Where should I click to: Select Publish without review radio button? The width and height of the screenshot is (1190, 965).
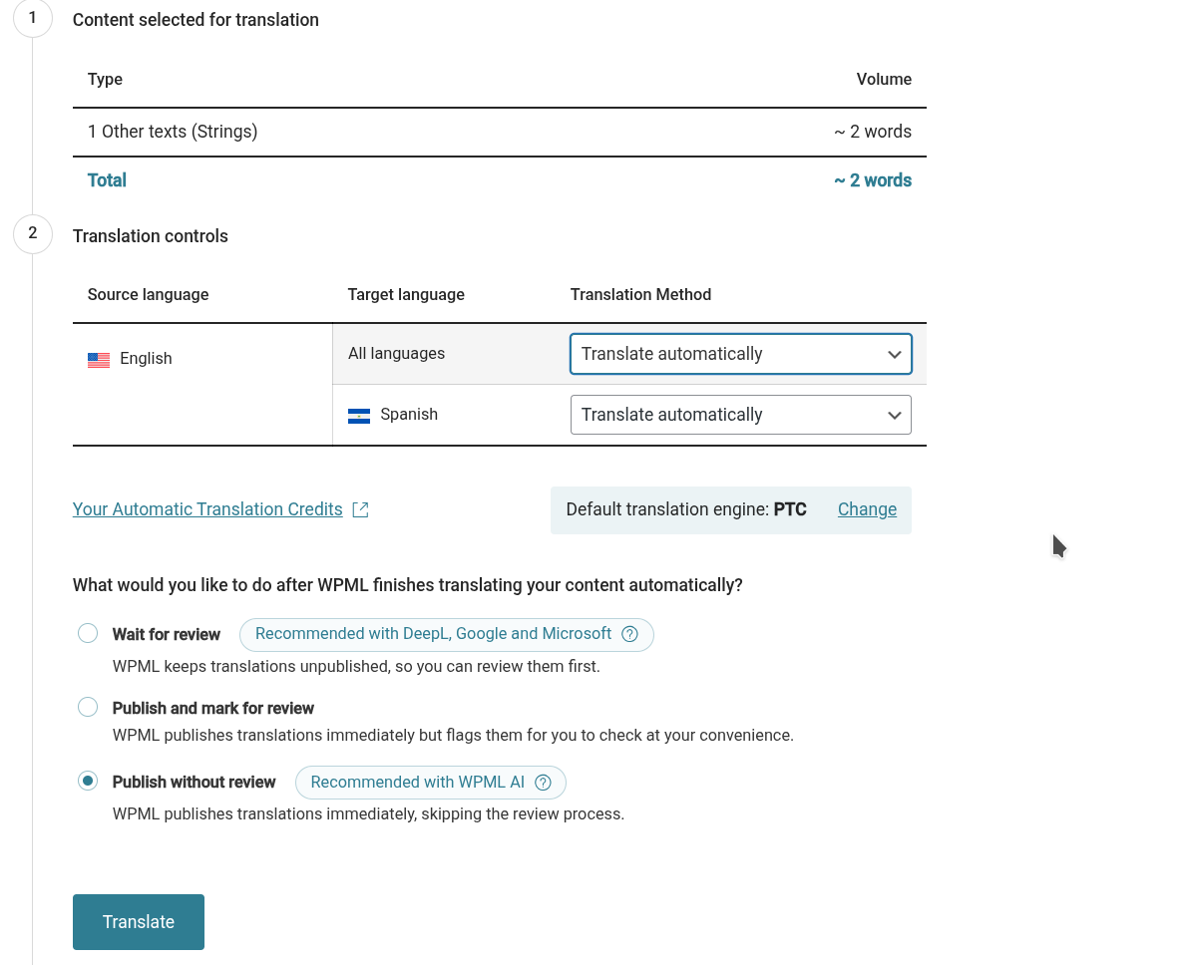88,782
